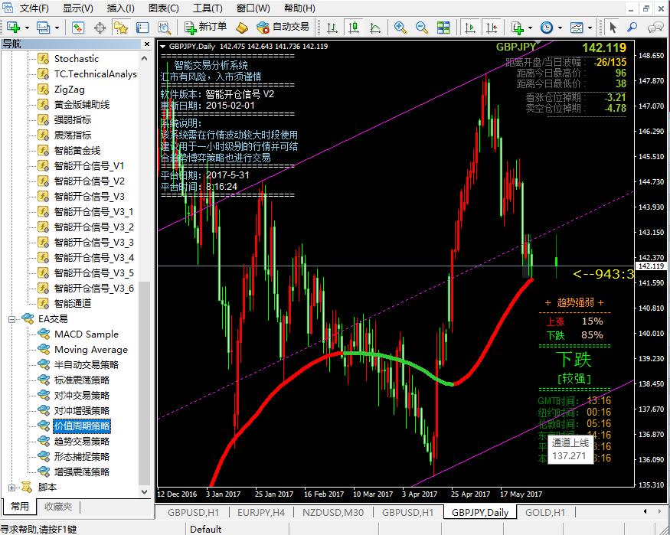Select the crosshair tool in toolbar
670x535 pixels.
point(100,28)
